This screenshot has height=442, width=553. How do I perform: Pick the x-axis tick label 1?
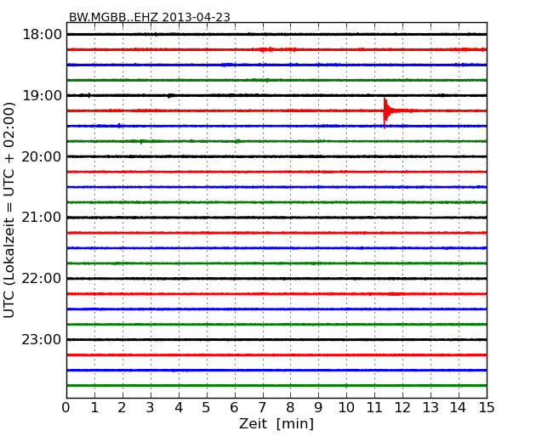[94, 408]
